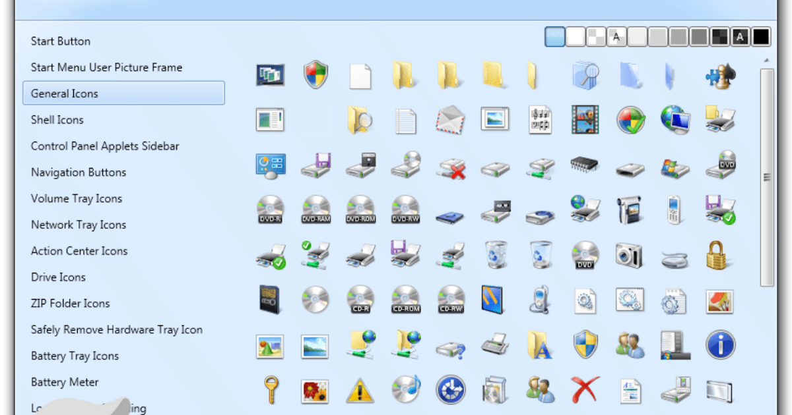792x415 pixels.
Task: Select the video film strip icon
Action: pyautogui.click(x=585, y=120)
